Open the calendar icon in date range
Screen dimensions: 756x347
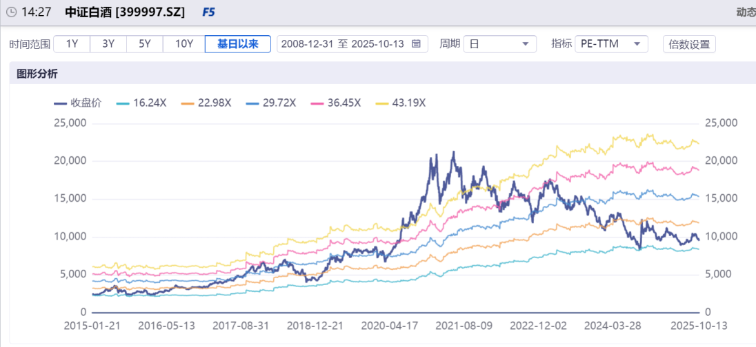[x=416, y=44]
